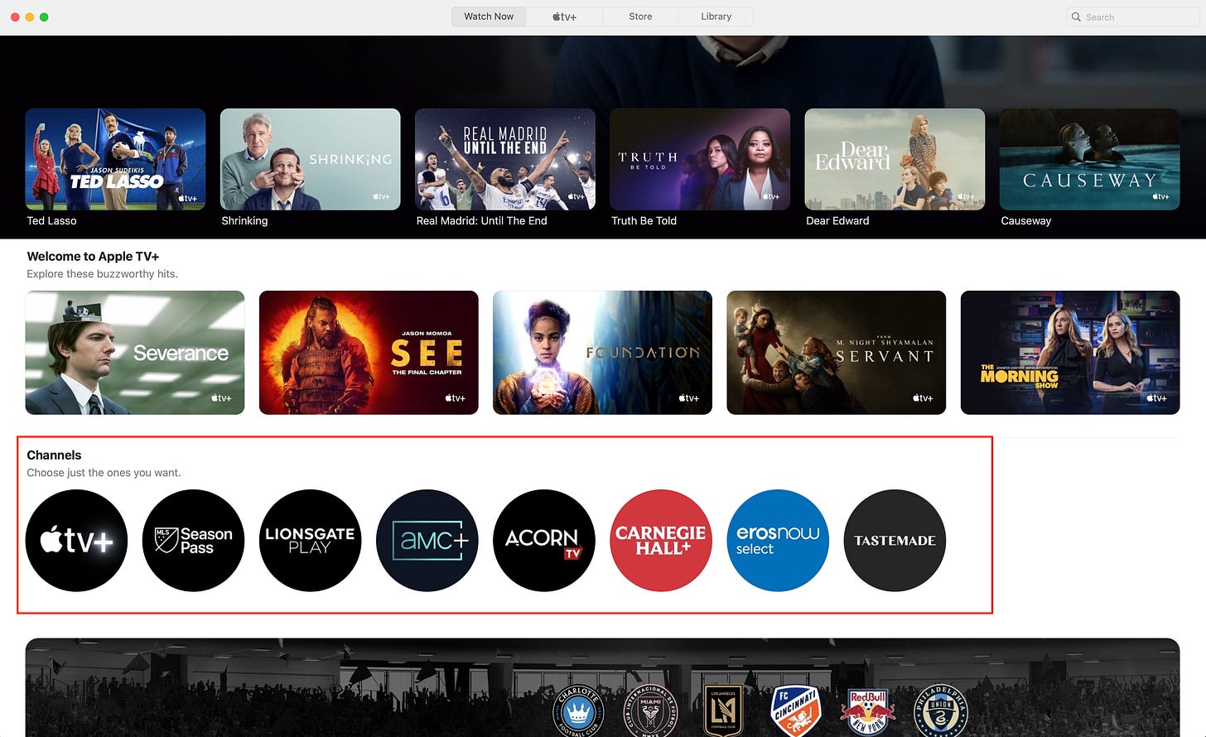Select the New York Red Bulls crest
Viewport: 1206px width, 737px height.
pos(867,712)
